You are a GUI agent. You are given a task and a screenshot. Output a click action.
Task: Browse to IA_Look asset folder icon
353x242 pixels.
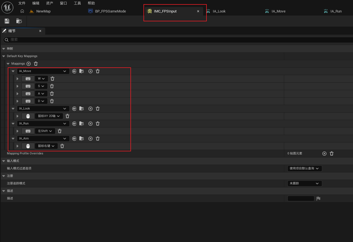coord(82,109)
